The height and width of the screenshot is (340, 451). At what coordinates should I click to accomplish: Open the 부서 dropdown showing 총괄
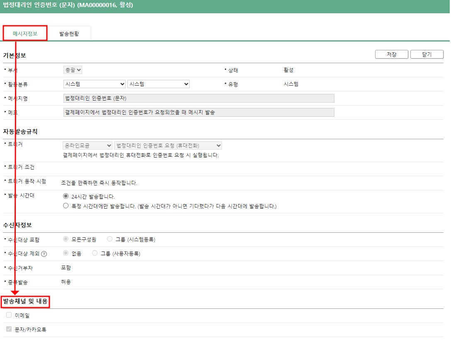pyautogui.click(x=73, y=70)
